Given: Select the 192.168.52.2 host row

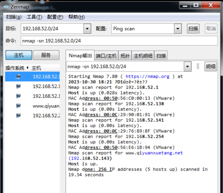Looking at the screenshot, I should pyautogui.click(x=33, y=115).
